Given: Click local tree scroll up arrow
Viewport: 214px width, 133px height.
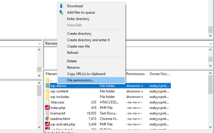Looking at the screenshot, I should coord(39,50).
